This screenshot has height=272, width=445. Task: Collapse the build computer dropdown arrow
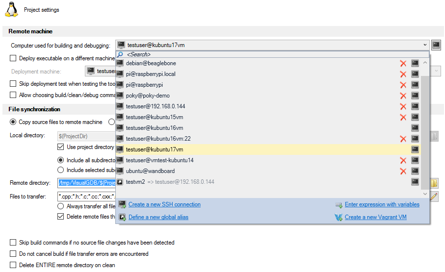click(x=425, y=45)
